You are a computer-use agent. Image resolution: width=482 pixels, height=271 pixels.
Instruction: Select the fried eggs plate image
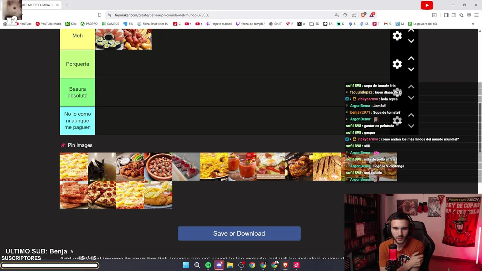270,166
